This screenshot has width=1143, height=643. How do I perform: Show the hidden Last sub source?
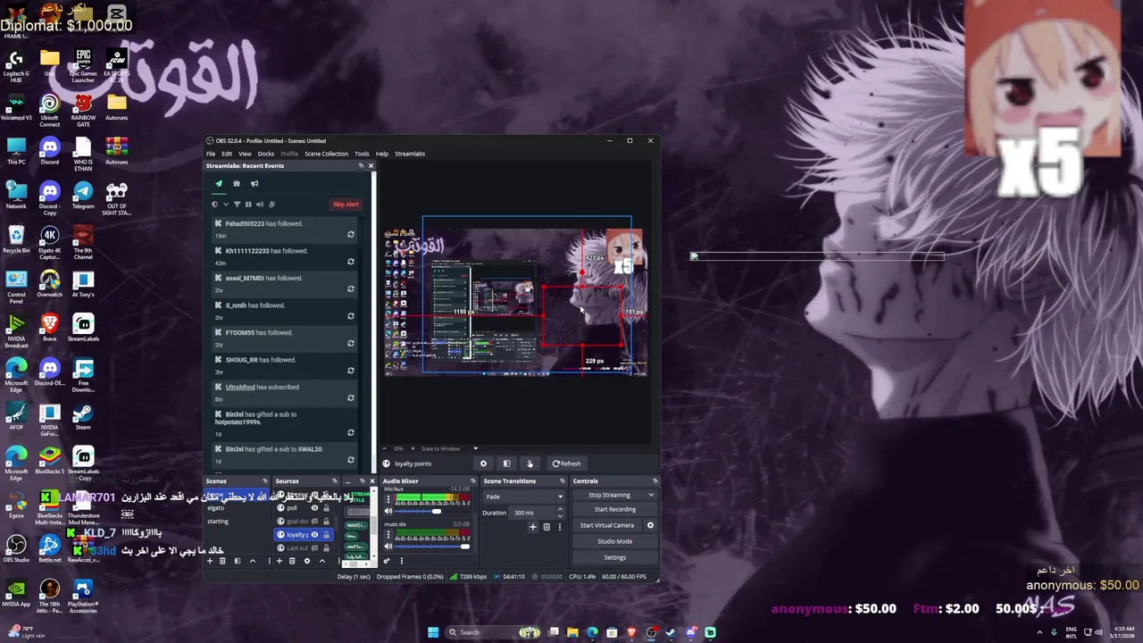pyautogui.click(x=314, y=547)
